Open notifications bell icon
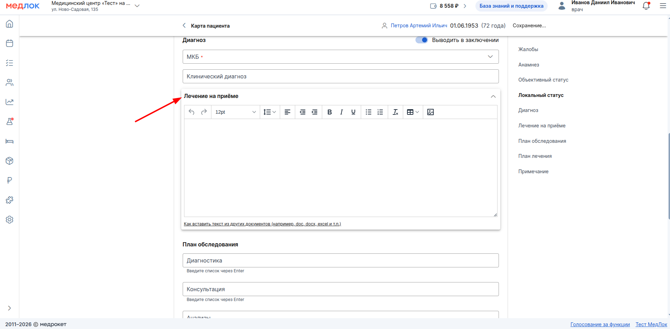Screen dimensions: 670x329 tap(646, 6)
